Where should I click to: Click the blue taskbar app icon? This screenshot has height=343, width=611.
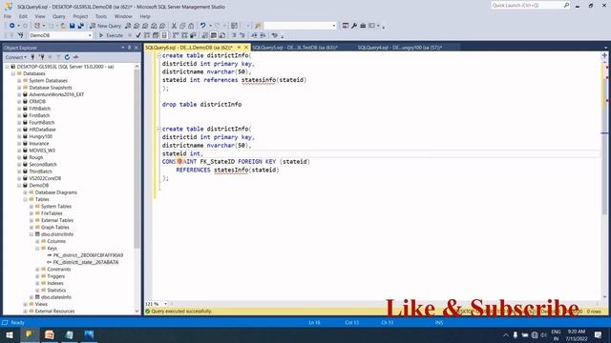[x=89, y=334]
